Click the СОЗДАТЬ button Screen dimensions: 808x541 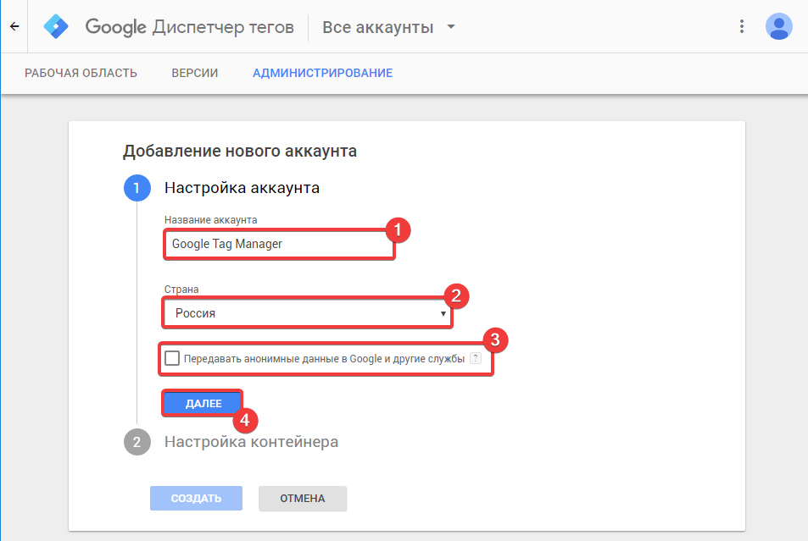(x=196, y=499)
